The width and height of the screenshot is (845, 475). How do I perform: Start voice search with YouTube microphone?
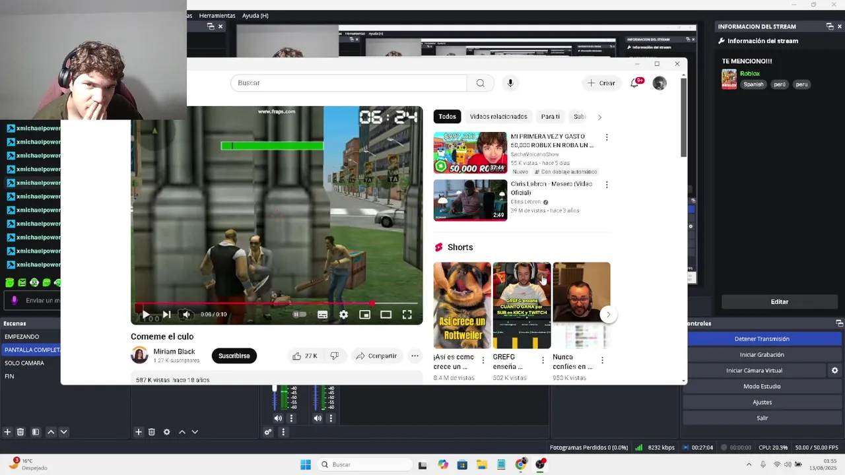point(510,83)
